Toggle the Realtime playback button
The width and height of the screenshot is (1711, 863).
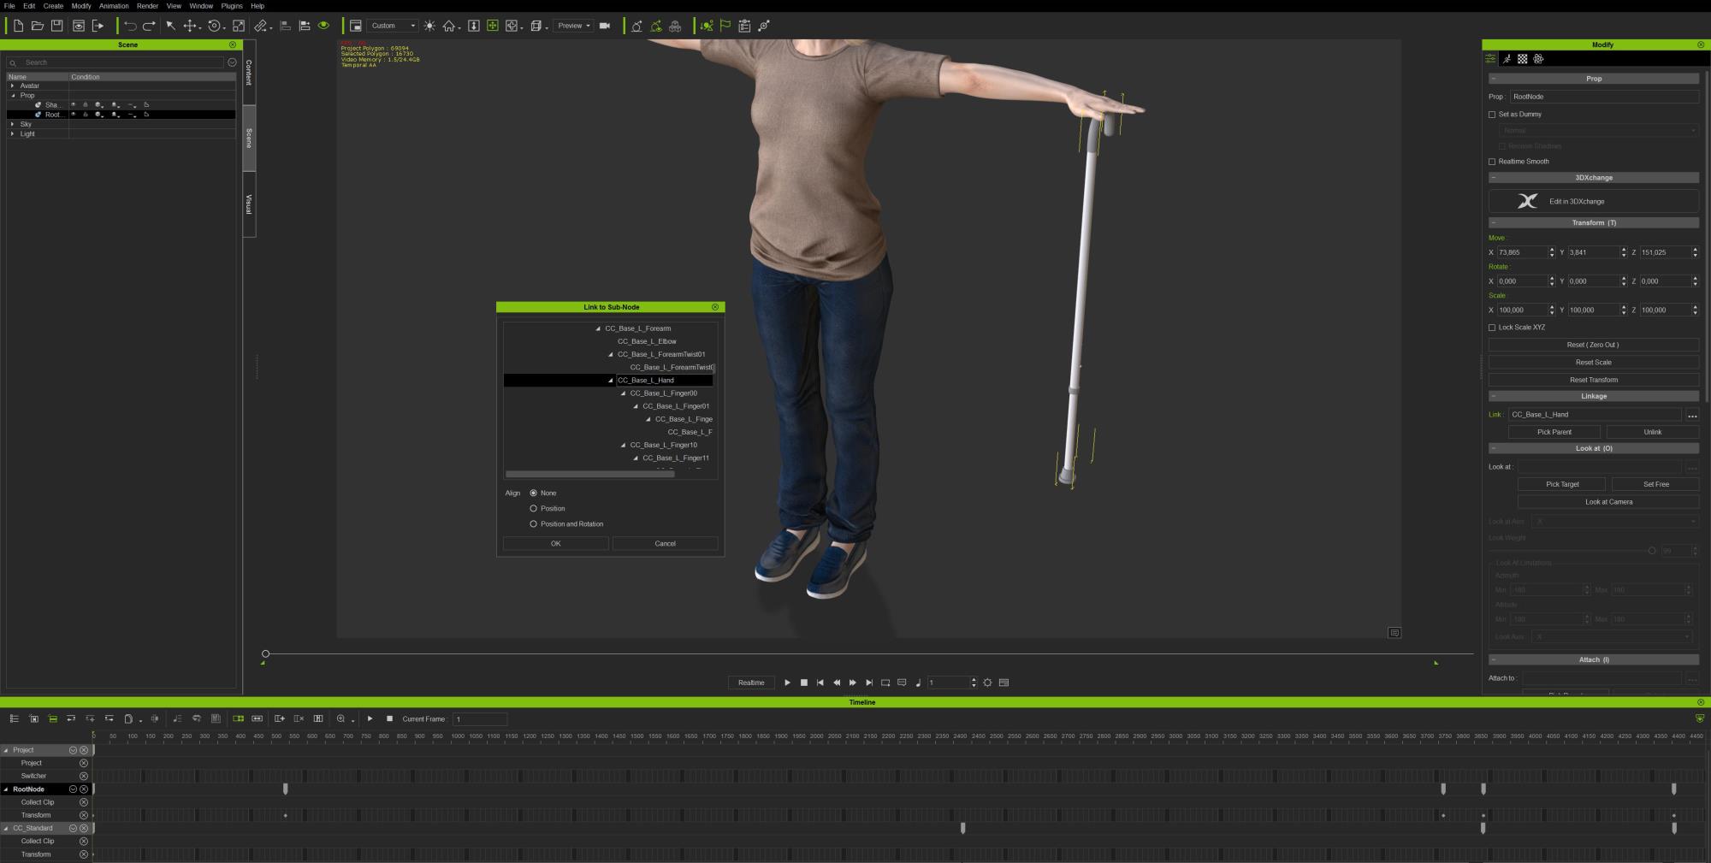751,683
